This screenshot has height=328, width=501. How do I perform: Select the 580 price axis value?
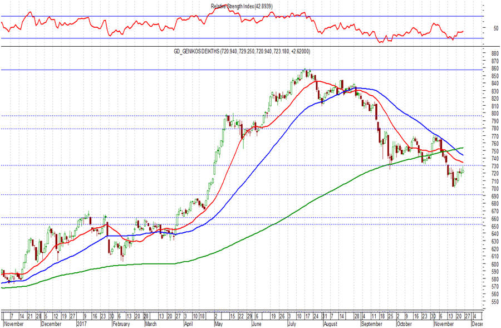pyautogui.click(x=495, y=279)
